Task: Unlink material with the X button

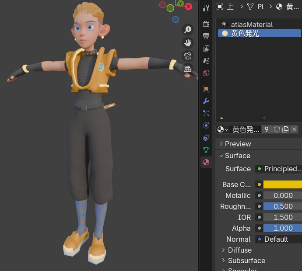Action: 294,129
